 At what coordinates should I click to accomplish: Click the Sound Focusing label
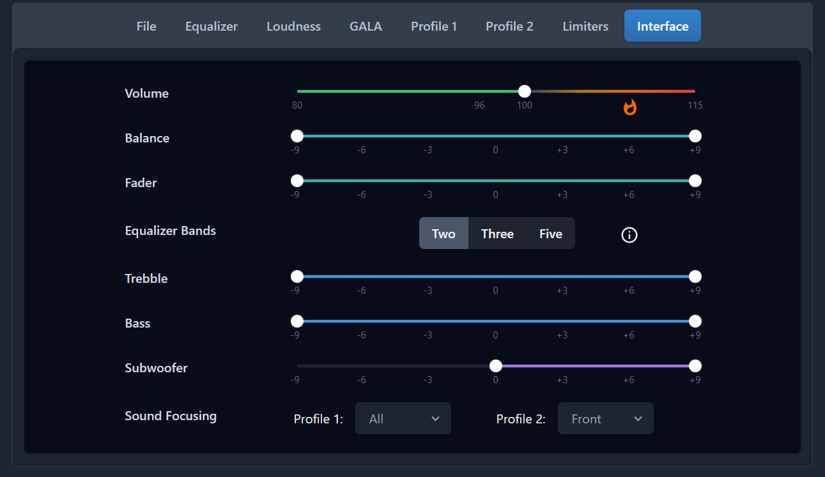pos(171,416)
